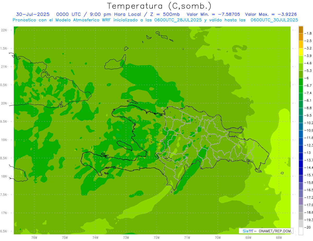Click the "Temperatura (C,somb.)" title
This screenshot has width=313, height=241.
[x=159, y=6]
